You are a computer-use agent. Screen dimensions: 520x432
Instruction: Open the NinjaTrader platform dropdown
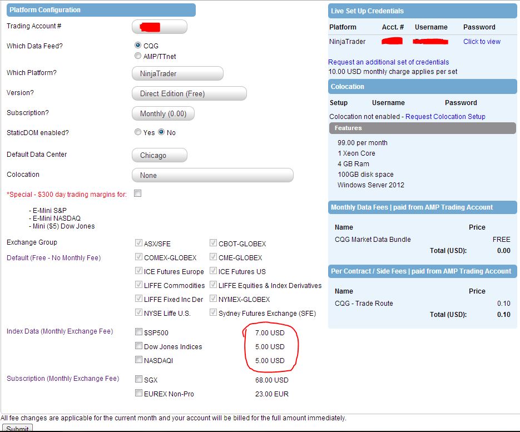point(177,73)
